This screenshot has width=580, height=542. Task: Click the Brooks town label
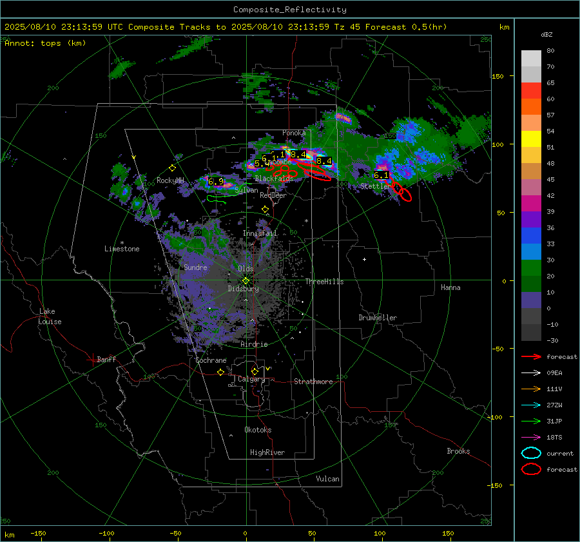pos(458,451)
